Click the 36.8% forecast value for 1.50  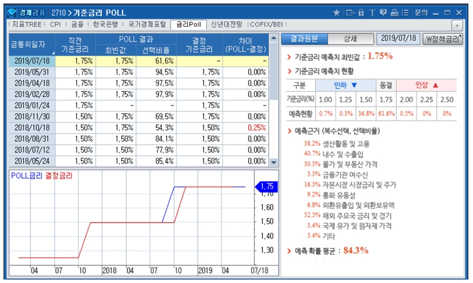pyautogui.click(x=366, y=114)
